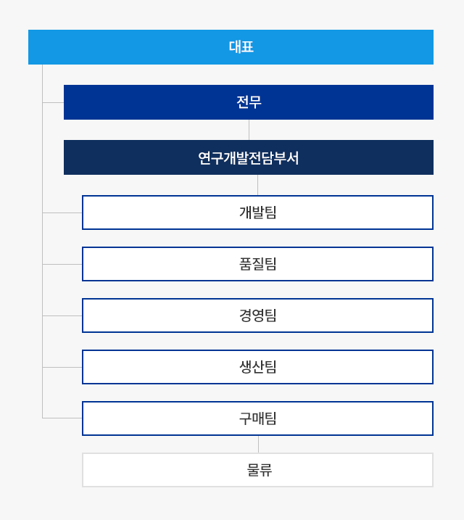Open the 연구개발전담부서 department box
The width and height of the screenshot is (464, 520).
coord(249,157)
